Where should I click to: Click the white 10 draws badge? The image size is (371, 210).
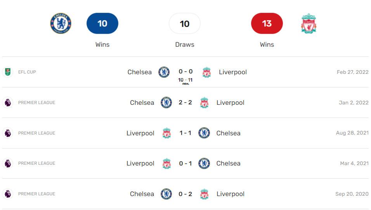point(185,24)
